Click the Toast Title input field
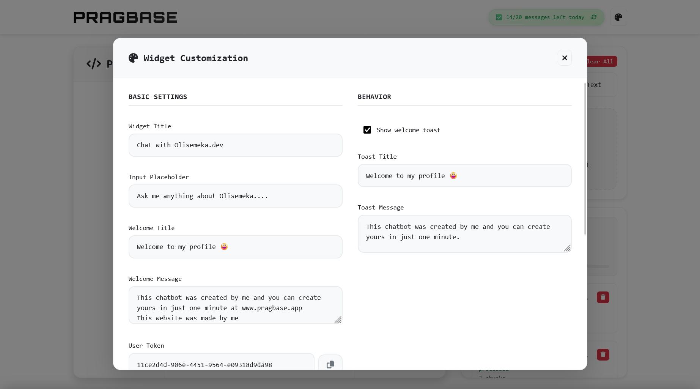 [x=465, y=175]
